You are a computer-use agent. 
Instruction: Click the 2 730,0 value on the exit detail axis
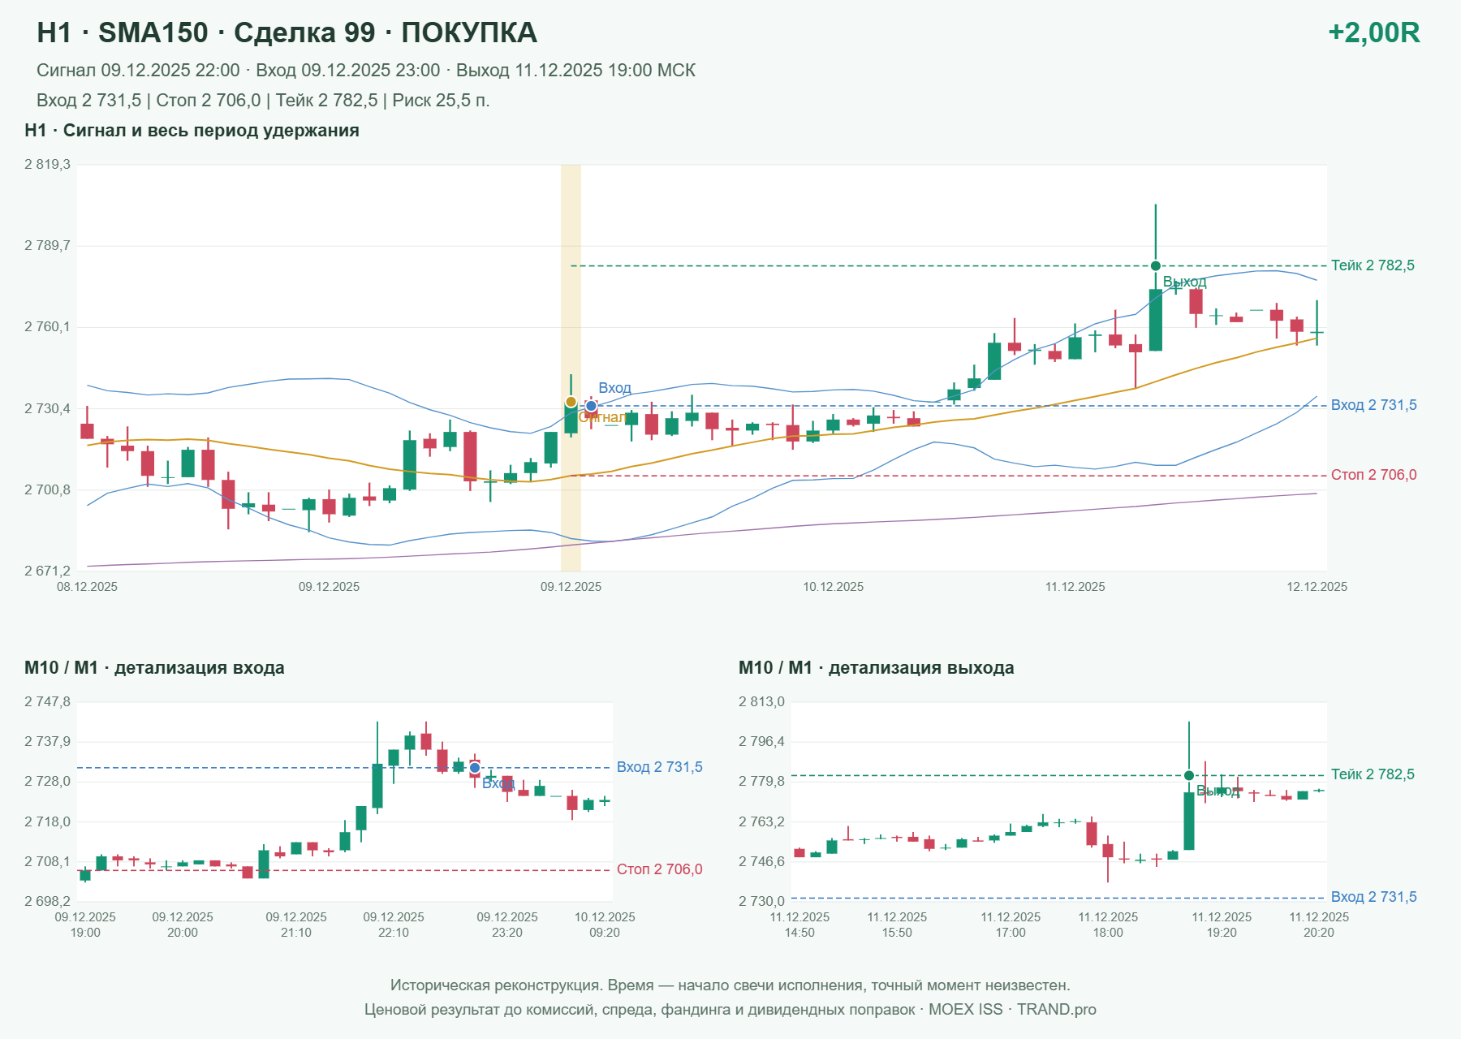[761, 901]
